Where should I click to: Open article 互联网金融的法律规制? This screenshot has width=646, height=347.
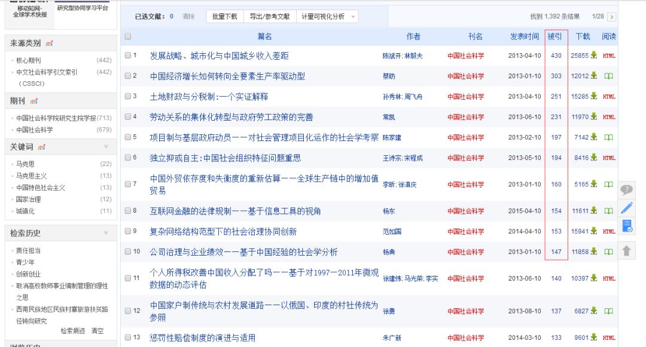235,211
